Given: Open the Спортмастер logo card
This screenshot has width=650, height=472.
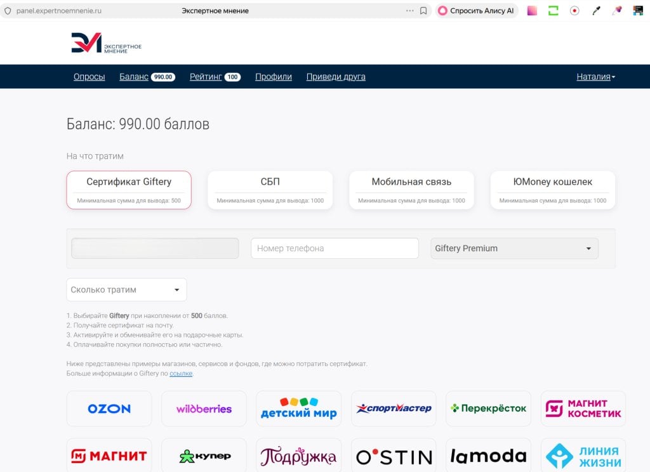Looking at the screenshot, I should pos(394,409).
